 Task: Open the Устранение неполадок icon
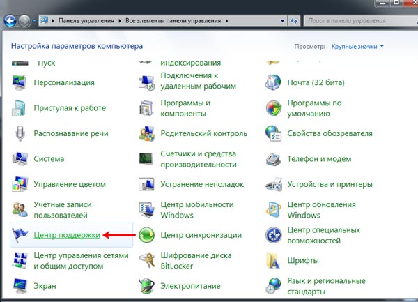[146, 184]
